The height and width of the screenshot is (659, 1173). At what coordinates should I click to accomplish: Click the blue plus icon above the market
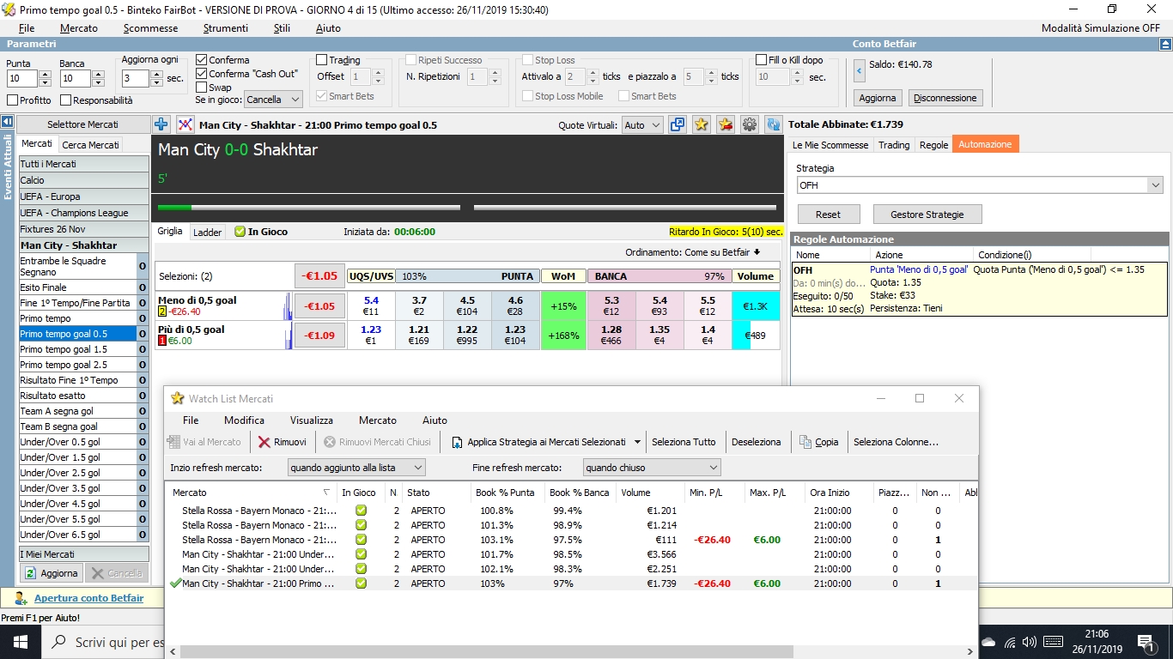click(161, 124)
